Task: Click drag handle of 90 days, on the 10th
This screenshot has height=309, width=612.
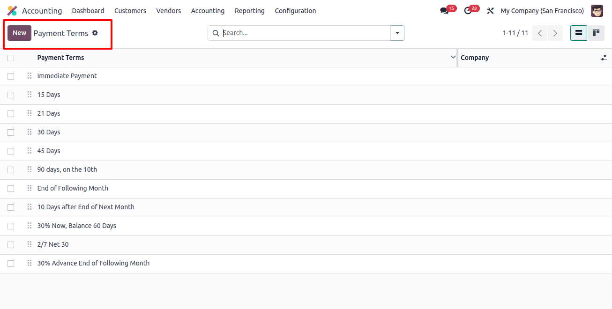Action: pos(30,169)
